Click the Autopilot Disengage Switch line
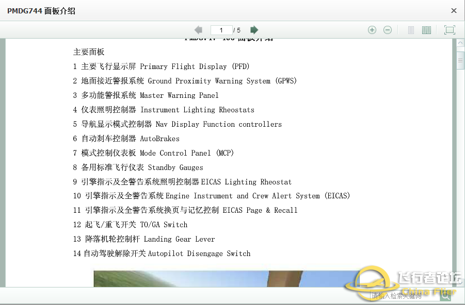Image resolution: width=465 pixels, height=305 pixels. [162, 253]
